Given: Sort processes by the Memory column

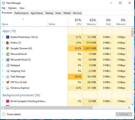Looking at the screenshot, I should 90,22.
